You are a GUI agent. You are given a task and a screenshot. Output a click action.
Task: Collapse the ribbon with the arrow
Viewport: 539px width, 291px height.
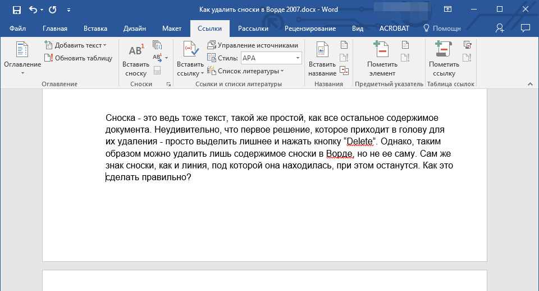[x=529, y=84]
